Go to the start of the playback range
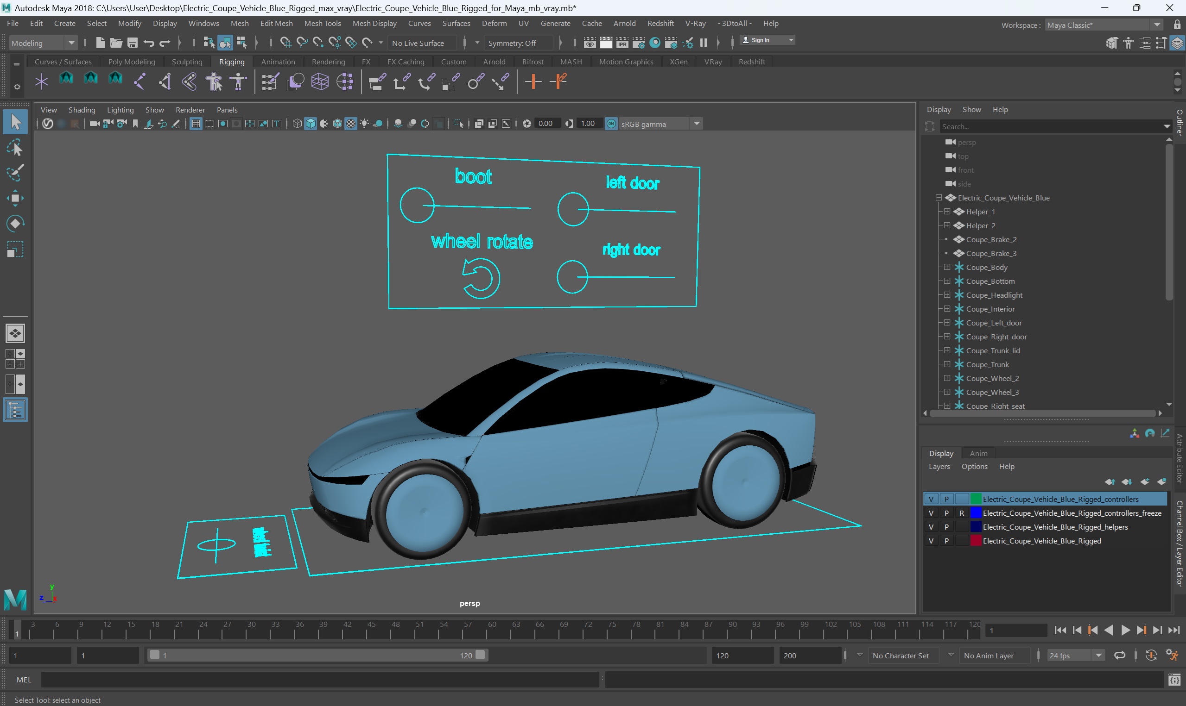Image resolution: width=1186 pixels, height=706 pixels. pos(1060,631)
